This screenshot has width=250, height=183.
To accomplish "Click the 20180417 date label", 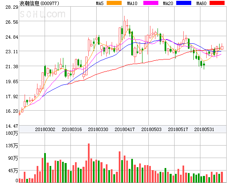I will (125, 129).
